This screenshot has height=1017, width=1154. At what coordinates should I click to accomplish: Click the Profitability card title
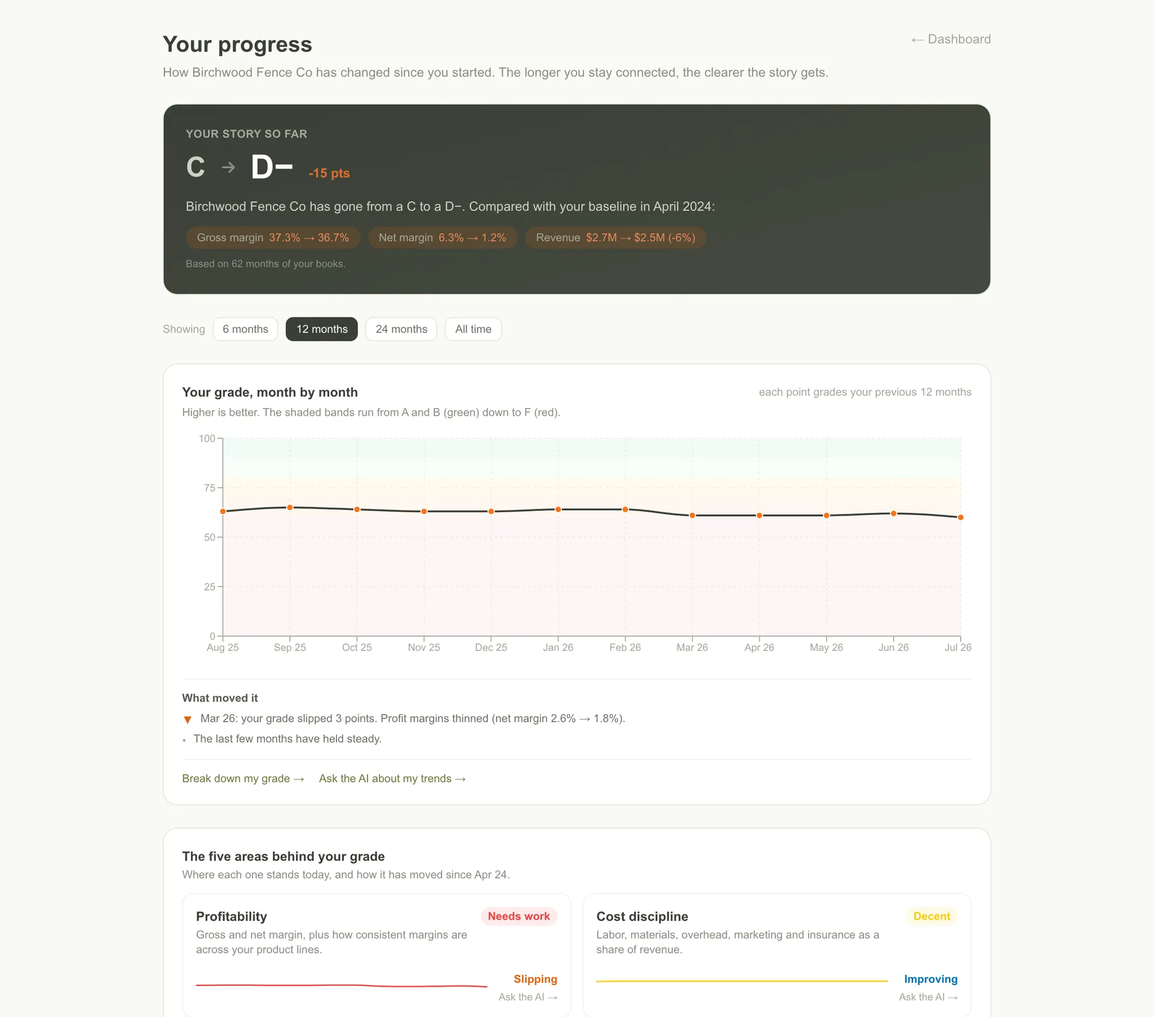[232, 916]
